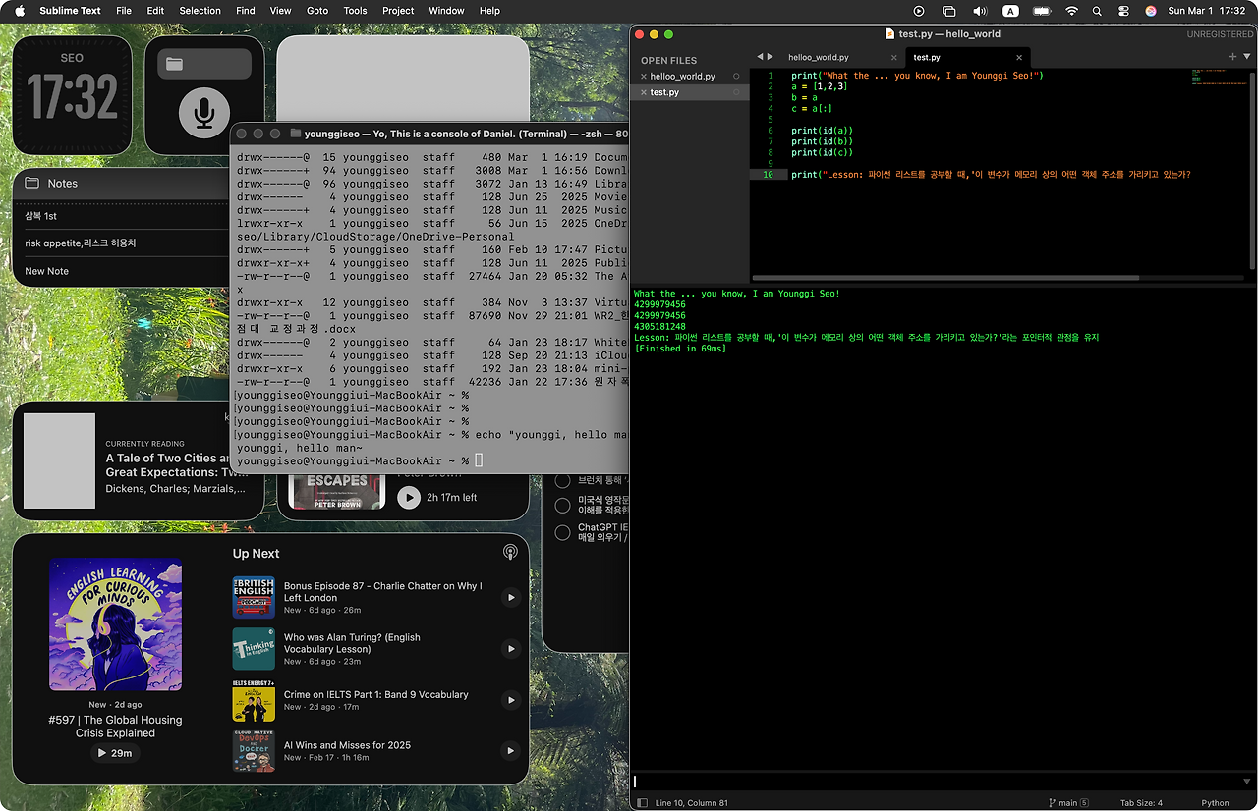Toggle the sidebar icon in the status bar

pyautogui.click(x=643, y=803)
